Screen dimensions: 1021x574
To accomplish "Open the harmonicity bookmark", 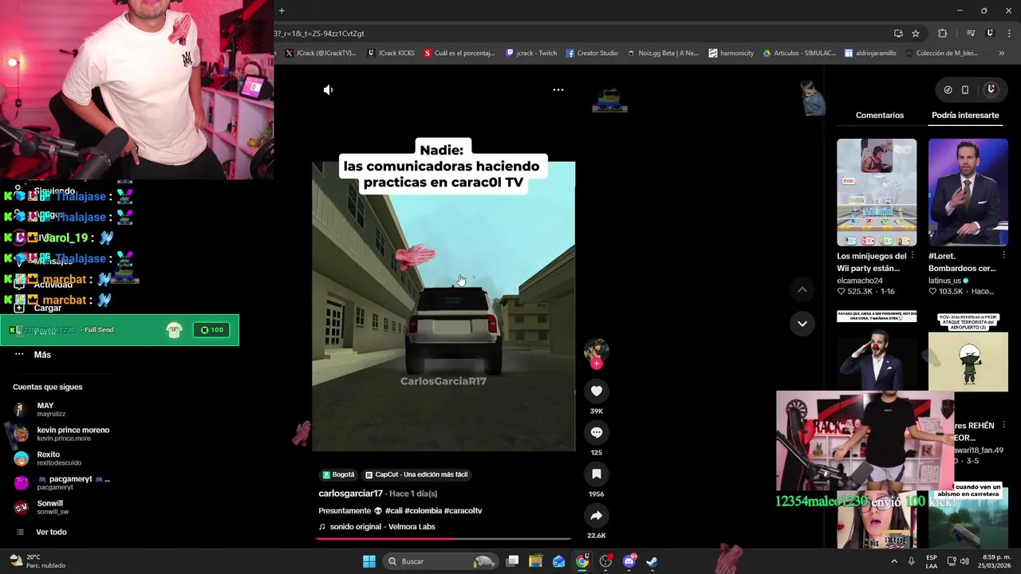I will click(731, 53).
